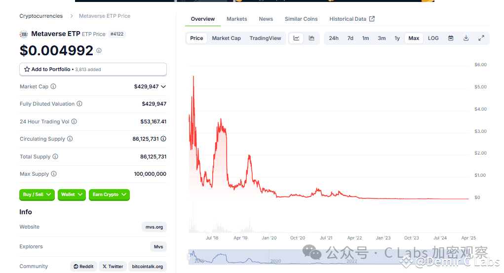This screenshot has height=273, width=504.
Task: Switch to the News tab
Action: tap(266, 19)
